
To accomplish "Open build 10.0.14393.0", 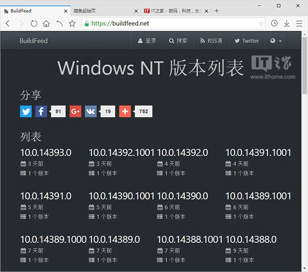I will tap(46, 153).
